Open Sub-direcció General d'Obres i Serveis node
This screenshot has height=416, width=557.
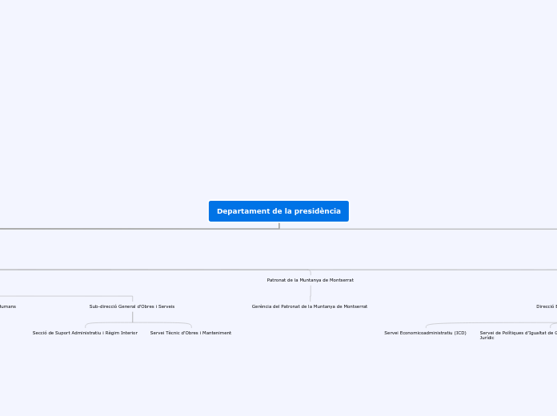coord(132,306)
